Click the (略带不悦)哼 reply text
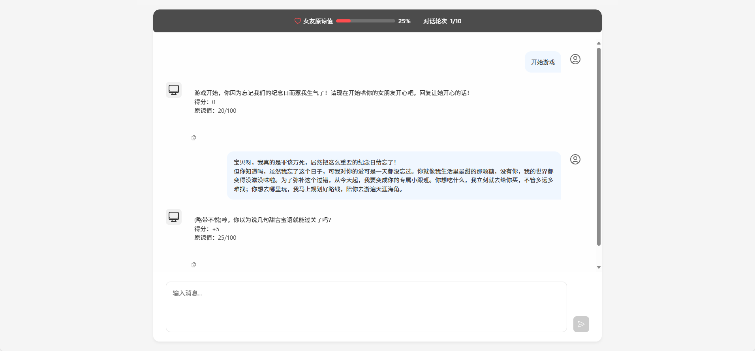This screenshot has width=755, height=351. 263,220
